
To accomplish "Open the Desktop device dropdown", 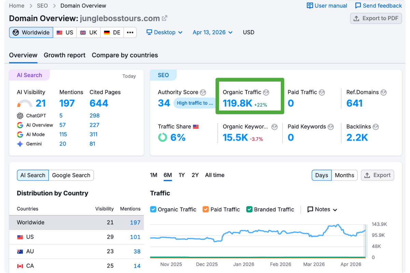I will pyautogui.click(x=165, y=32).
